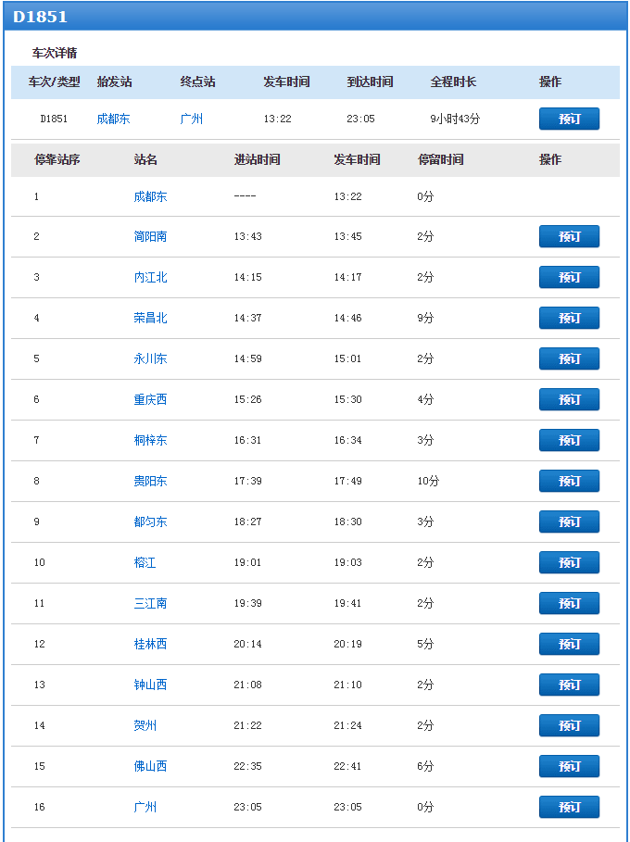Click the D1851 title in the blue header
Image resolution: width=630 pixels, height=842 pixels.
point(40,17)
